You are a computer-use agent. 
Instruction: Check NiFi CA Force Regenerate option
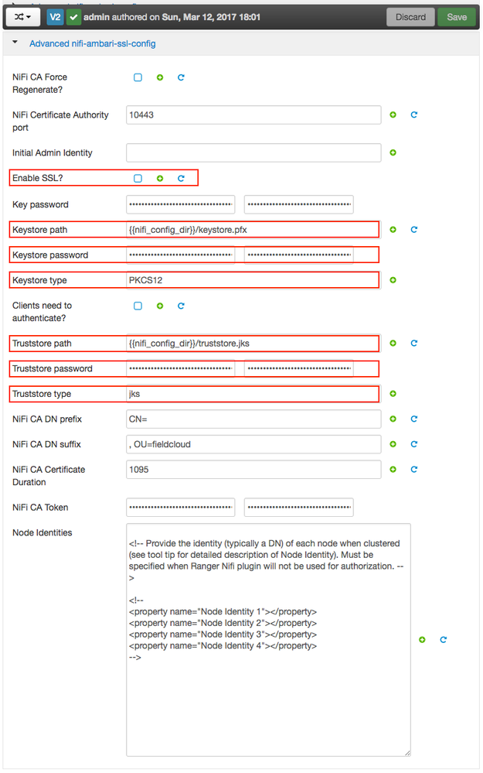pos(138,77)
